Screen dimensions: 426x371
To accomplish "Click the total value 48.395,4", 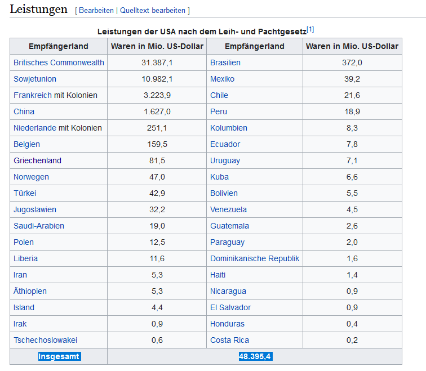I will pyautogui.click(x=255, y=356).
